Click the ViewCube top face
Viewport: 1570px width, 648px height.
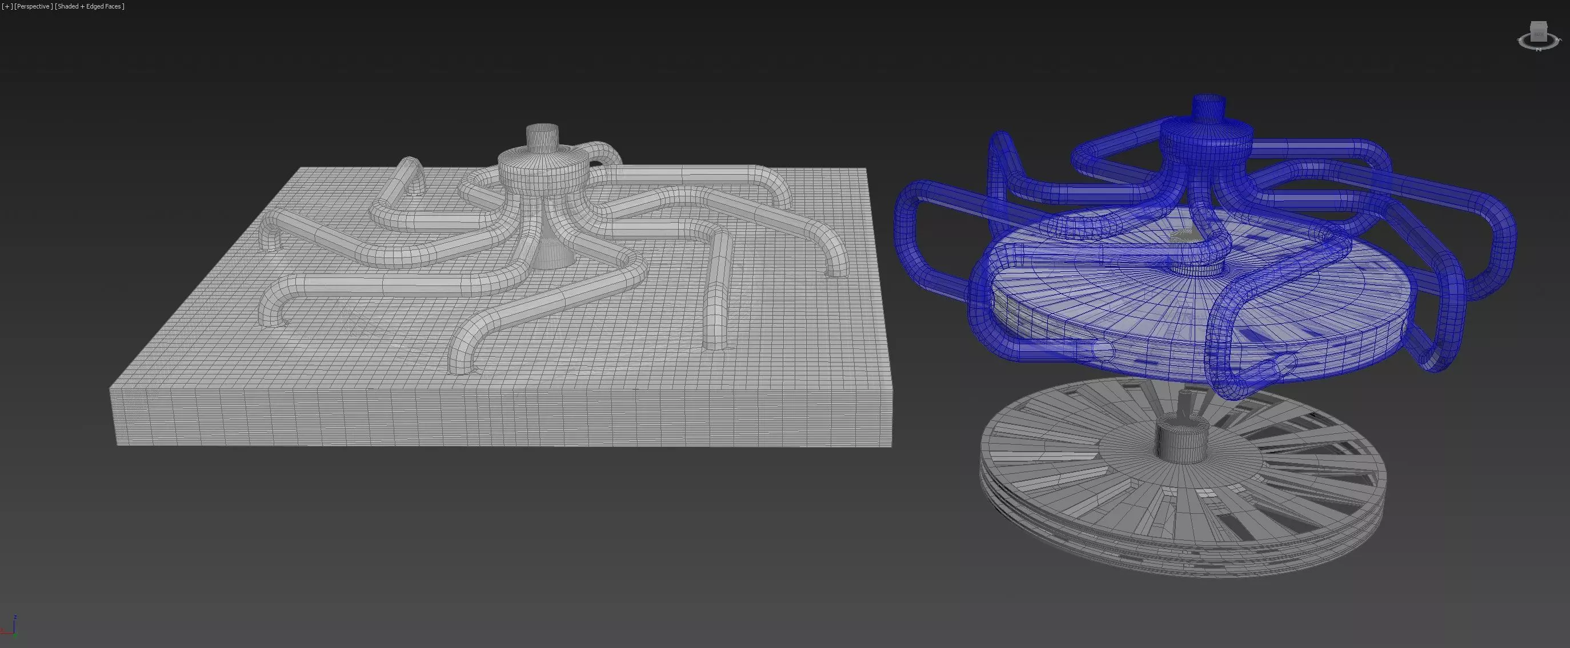pos(1539,25)
